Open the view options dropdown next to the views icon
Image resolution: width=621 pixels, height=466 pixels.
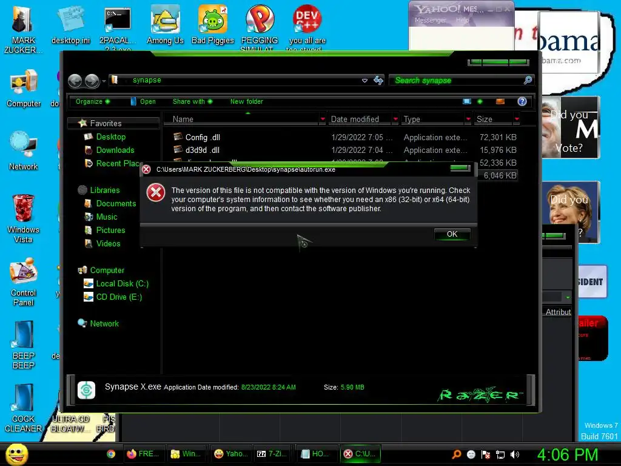point(480,101)
